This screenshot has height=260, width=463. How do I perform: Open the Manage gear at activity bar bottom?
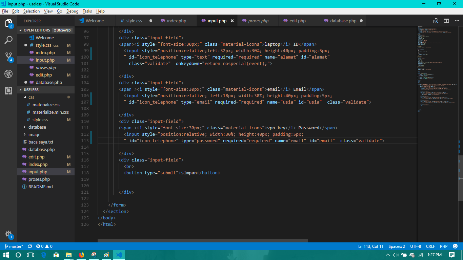click(8, 235)
